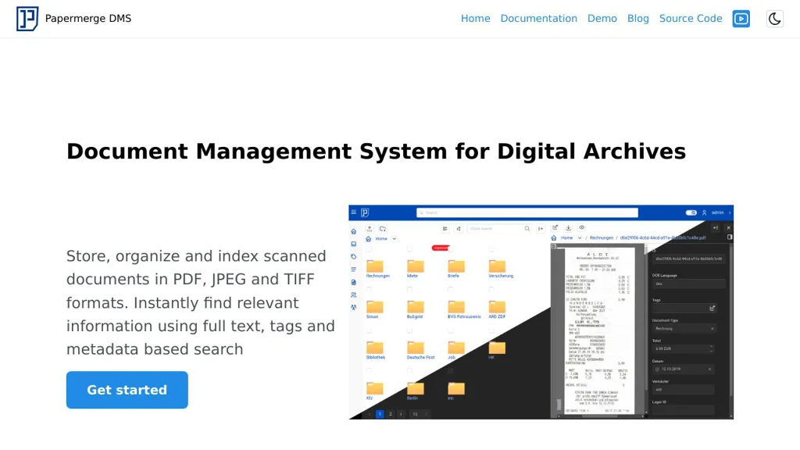The image size is (800, 450).
Task: Open the Tags section icon in the sidebar
Action: coord(354,256)
